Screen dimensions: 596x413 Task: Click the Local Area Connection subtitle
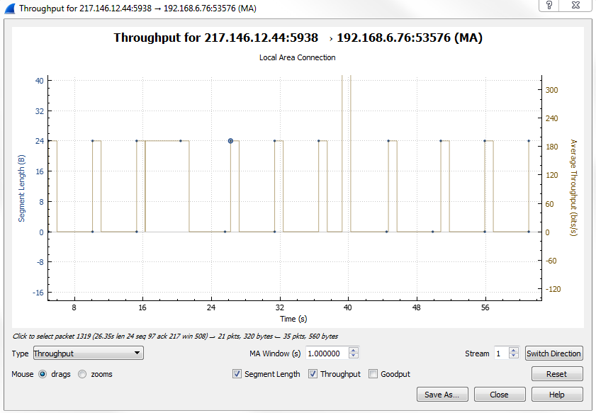297,57
